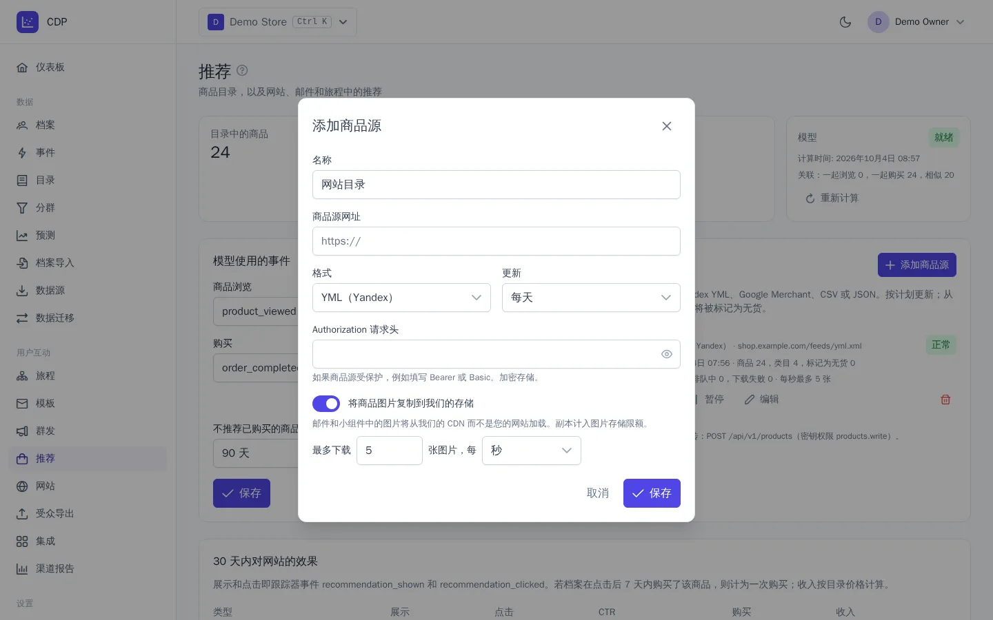
Task: Close the 添加商品源 dialog
Action: [x=667, y=126]
